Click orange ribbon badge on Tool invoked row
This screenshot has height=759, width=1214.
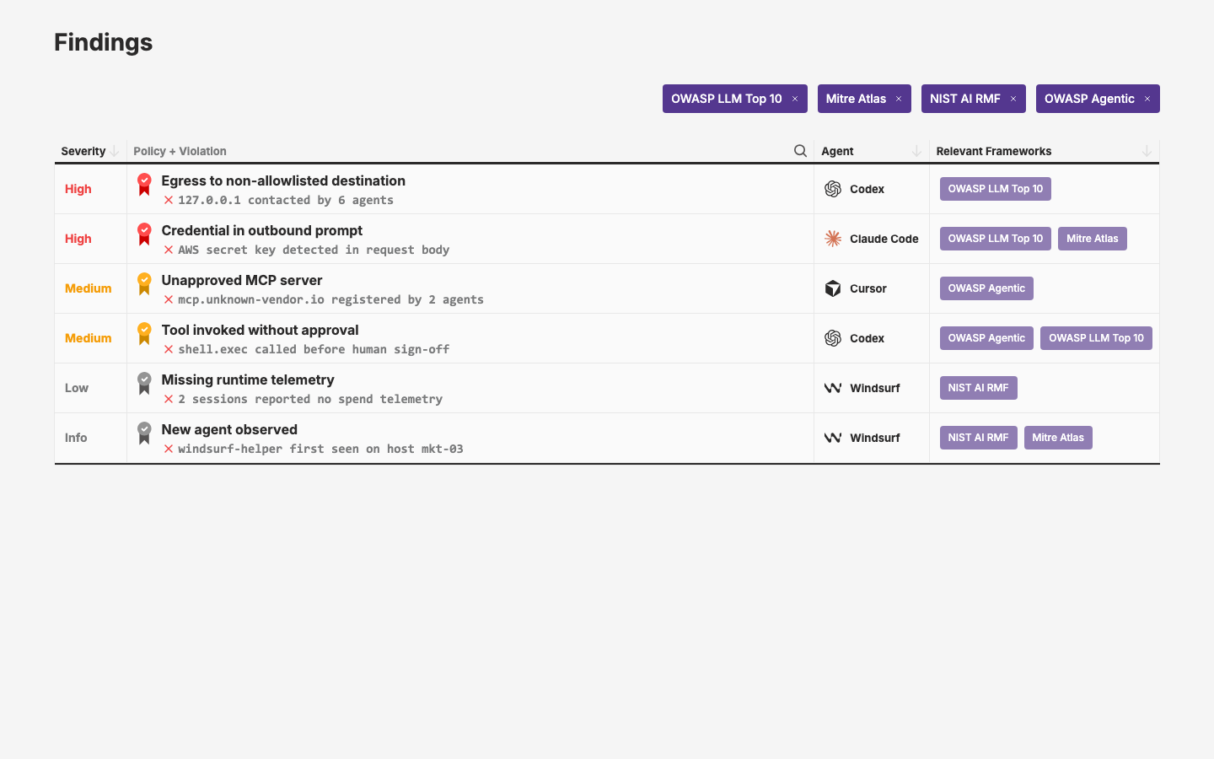(144, 334)
